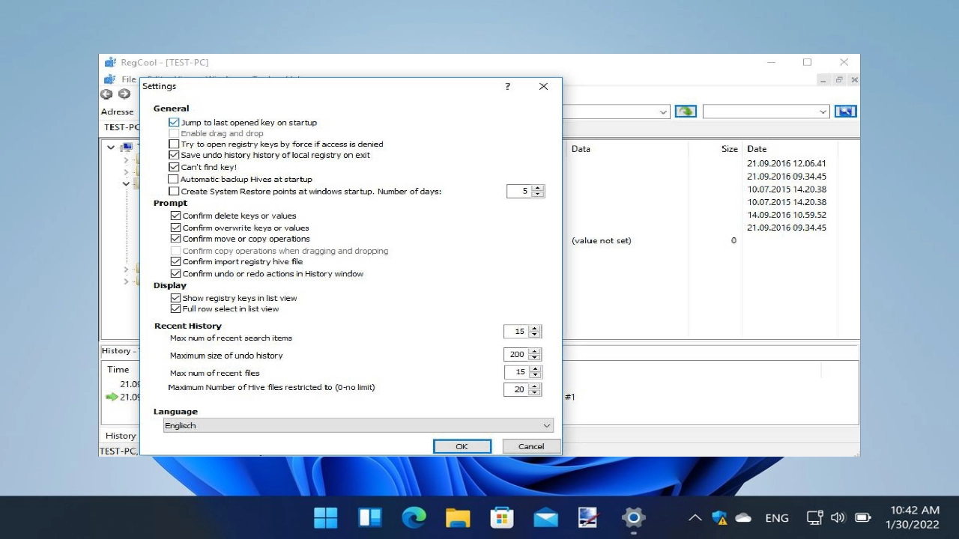Increase Max num of recent files
The height and width of the screenshot is (539, 959).
[x=534, y=369]
